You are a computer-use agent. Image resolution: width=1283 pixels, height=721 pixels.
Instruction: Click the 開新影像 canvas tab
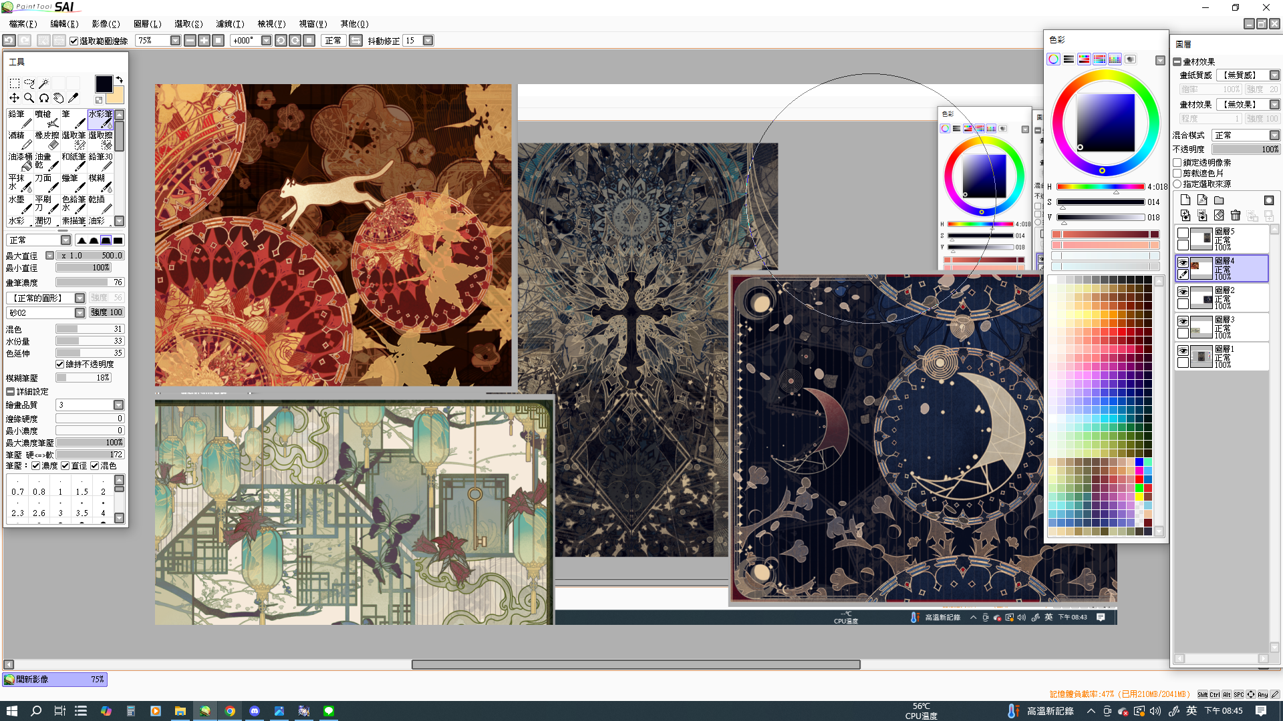point(55,680)
